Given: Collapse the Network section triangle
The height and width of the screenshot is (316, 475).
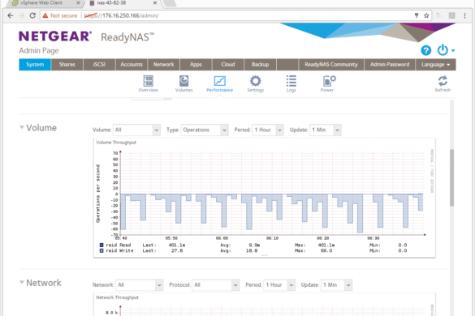Looking at the screenshot, I should point(21,282).
